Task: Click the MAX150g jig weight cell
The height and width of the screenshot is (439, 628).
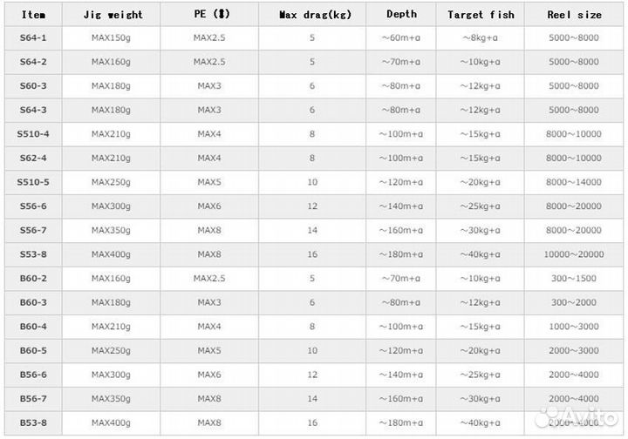Action: (x=111, y=38)
